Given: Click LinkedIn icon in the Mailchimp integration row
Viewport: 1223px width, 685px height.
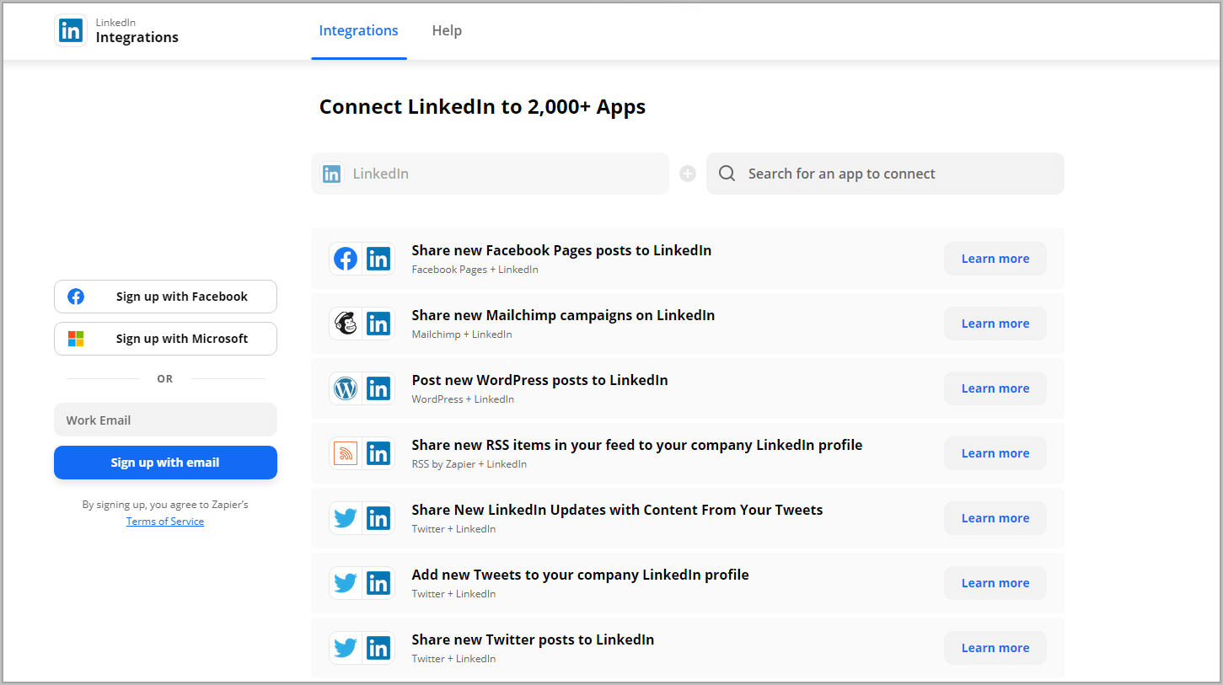Looking at the screenshot, I should [x=378, y=324].
